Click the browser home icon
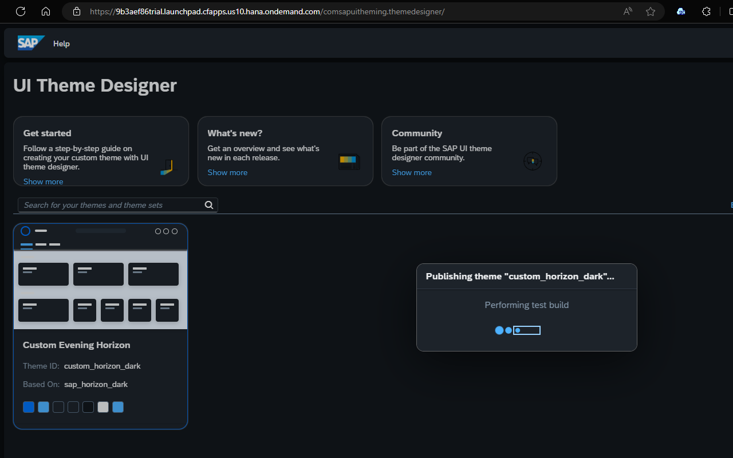 (x=46, y=11)
